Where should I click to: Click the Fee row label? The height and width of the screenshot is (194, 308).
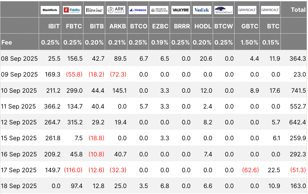(7, 43)
